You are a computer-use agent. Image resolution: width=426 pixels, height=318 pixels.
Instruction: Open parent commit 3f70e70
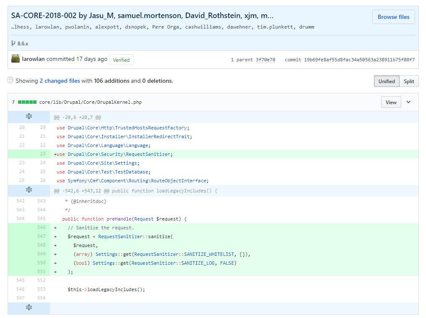pyautogui.click(x=265, y=60)
